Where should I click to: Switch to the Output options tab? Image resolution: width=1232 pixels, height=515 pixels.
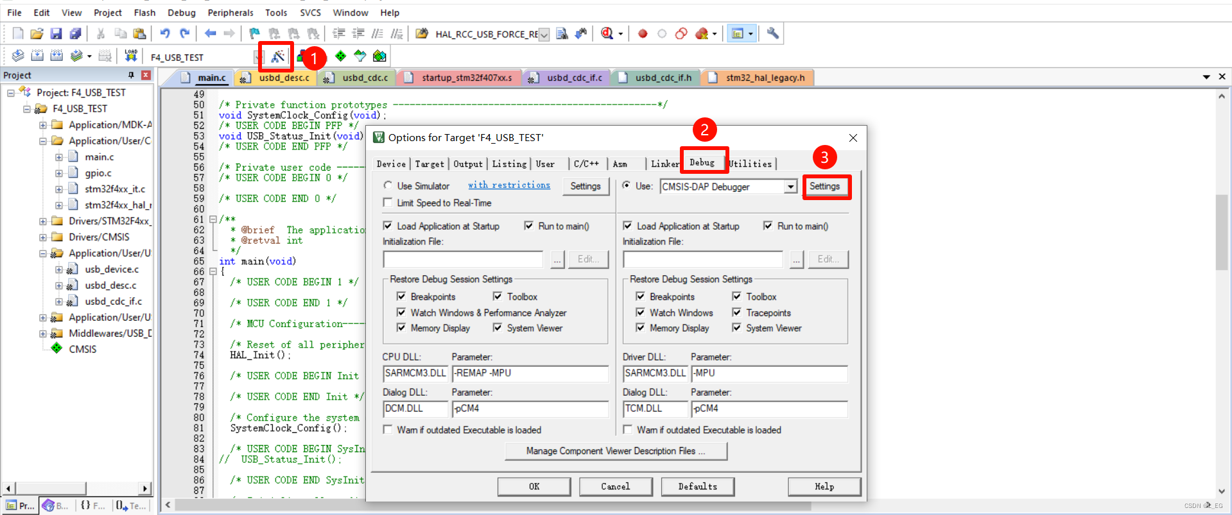[x=468, y=164]
